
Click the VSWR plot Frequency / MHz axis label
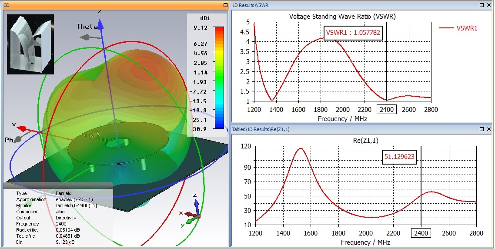tap(342, 119)
